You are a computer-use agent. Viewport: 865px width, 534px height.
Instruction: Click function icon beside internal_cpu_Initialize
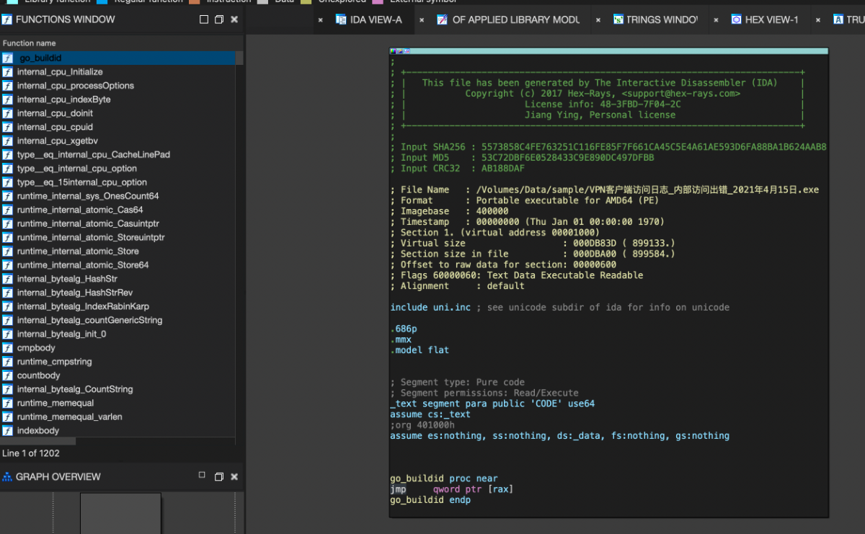click(x=7, y=72)
